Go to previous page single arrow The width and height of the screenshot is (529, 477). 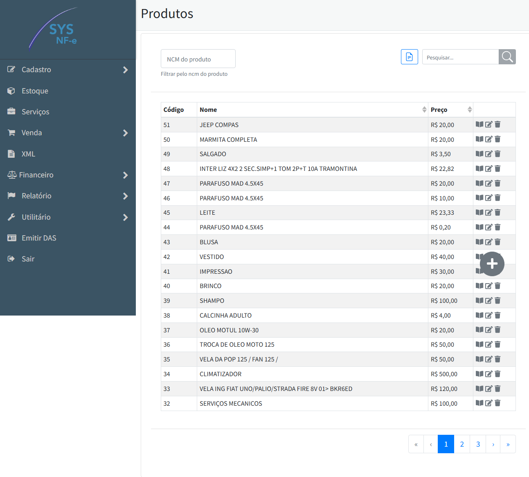pos(431,444)
